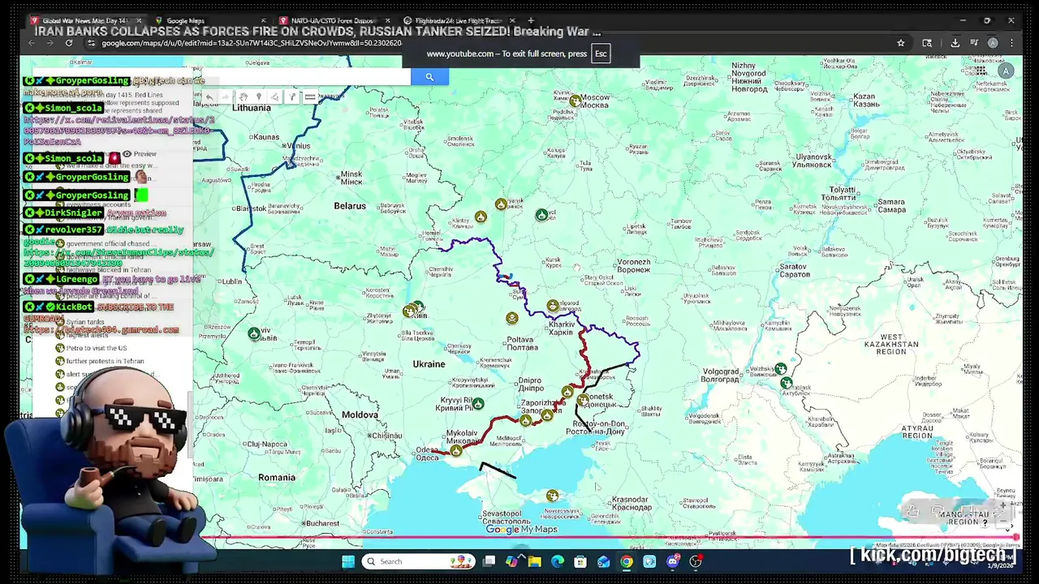
Task: Open the Windows Start menu
Action: pyautogui.click(x=347, y=561)
